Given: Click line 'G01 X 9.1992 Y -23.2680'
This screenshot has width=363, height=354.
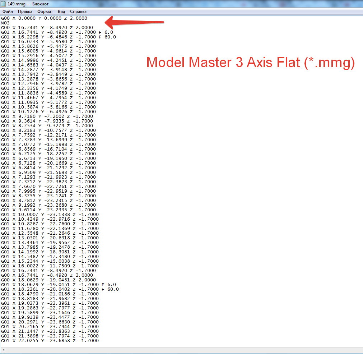Looking at the screenshot, I should point(48,205).
